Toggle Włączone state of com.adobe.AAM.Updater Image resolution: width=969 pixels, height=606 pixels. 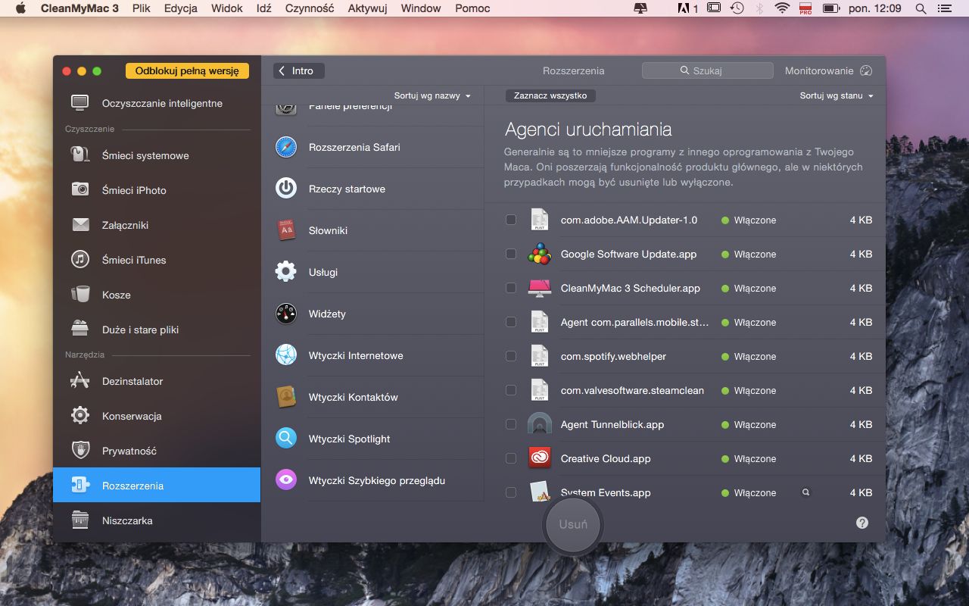click(x=749, y=220)
